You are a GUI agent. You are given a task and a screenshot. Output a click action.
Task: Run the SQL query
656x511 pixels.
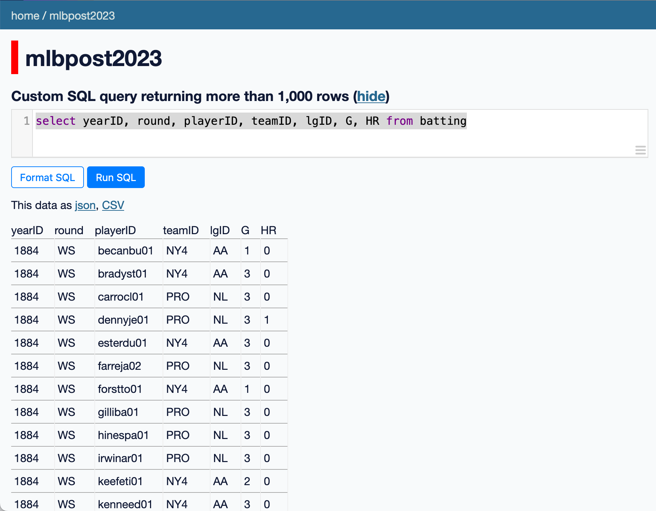pos(116,177)
